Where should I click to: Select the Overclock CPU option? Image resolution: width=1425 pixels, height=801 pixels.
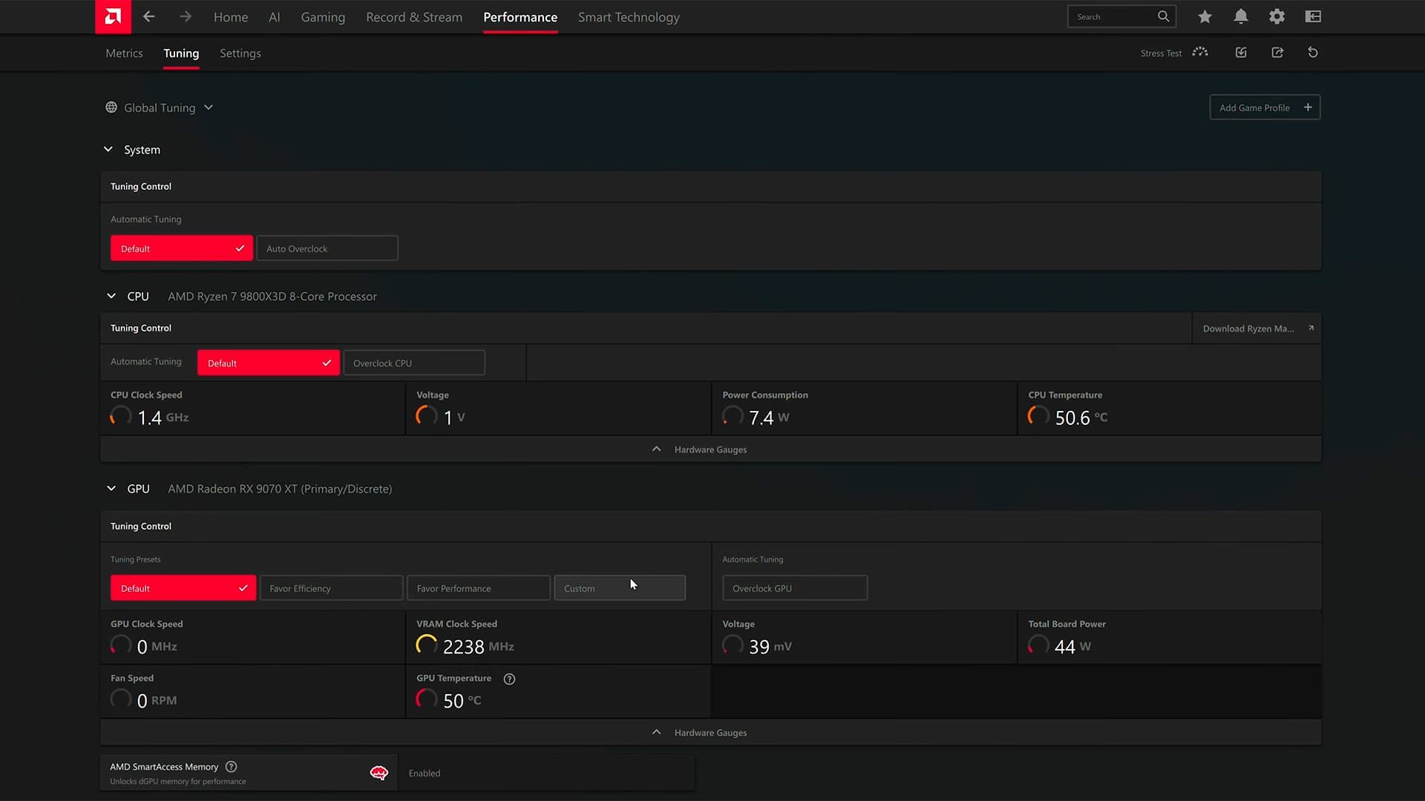[414, 363]
